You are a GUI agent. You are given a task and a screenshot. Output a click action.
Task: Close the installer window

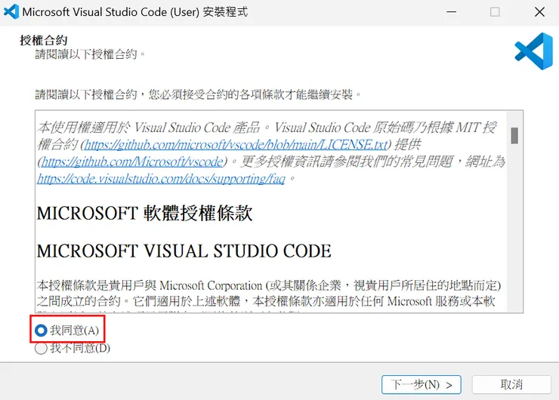[539, 12]
